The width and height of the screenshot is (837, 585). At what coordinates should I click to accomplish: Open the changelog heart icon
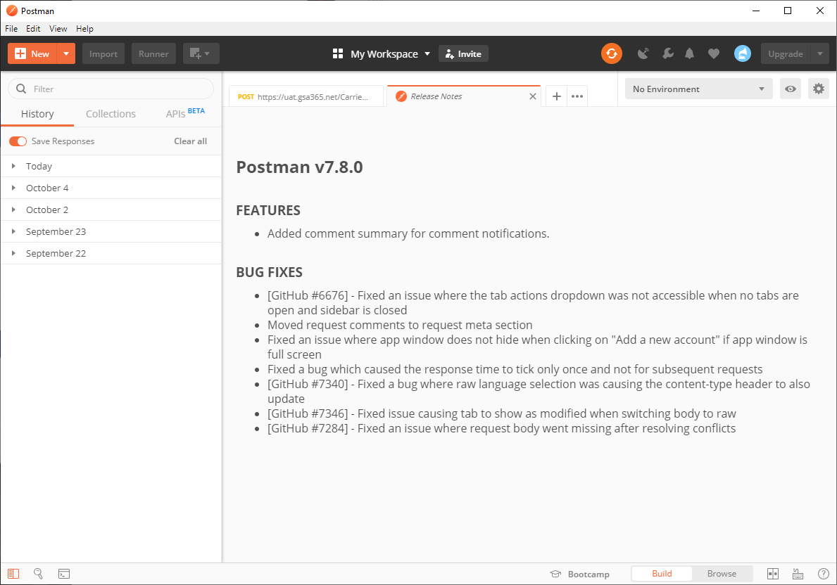coord(713,53)
